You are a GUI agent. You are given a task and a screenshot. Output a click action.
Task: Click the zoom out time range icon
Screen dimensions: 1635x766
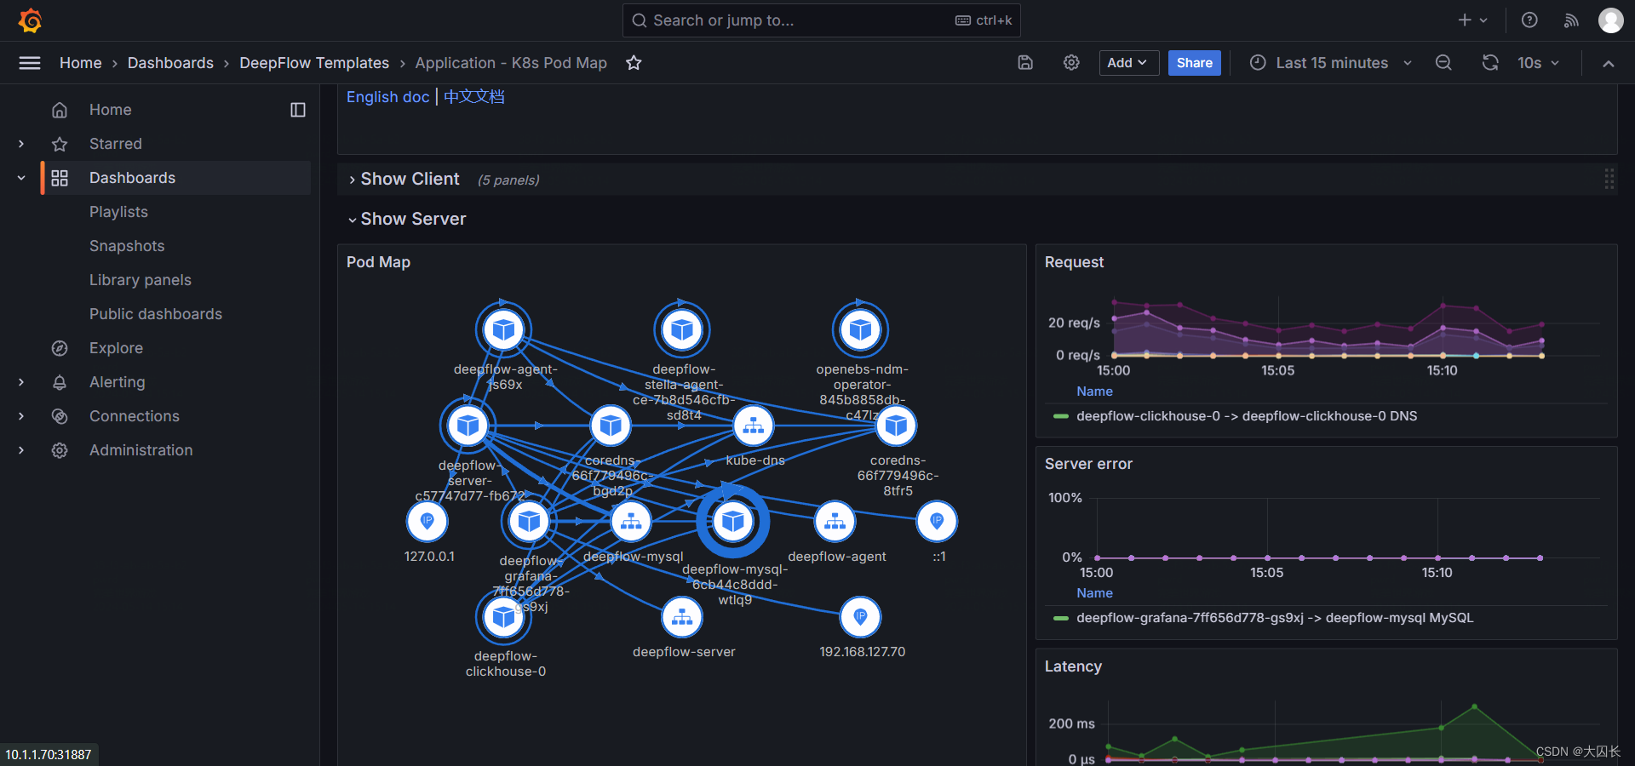[x=1443, y=63]
